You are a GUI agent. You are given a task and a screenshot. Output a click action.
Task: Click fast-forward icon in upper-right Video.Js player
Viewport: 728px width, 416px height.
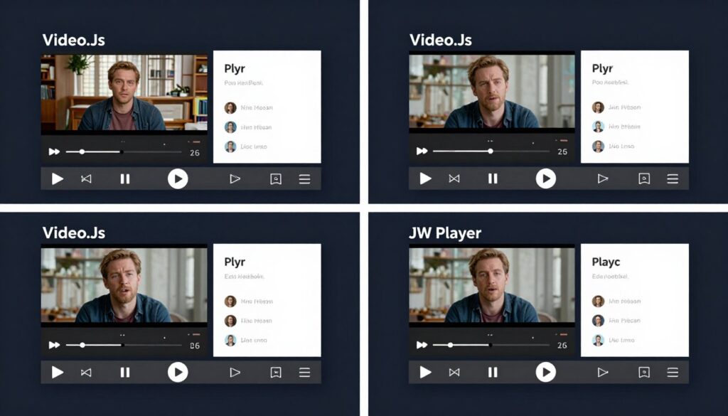point(422,151)
